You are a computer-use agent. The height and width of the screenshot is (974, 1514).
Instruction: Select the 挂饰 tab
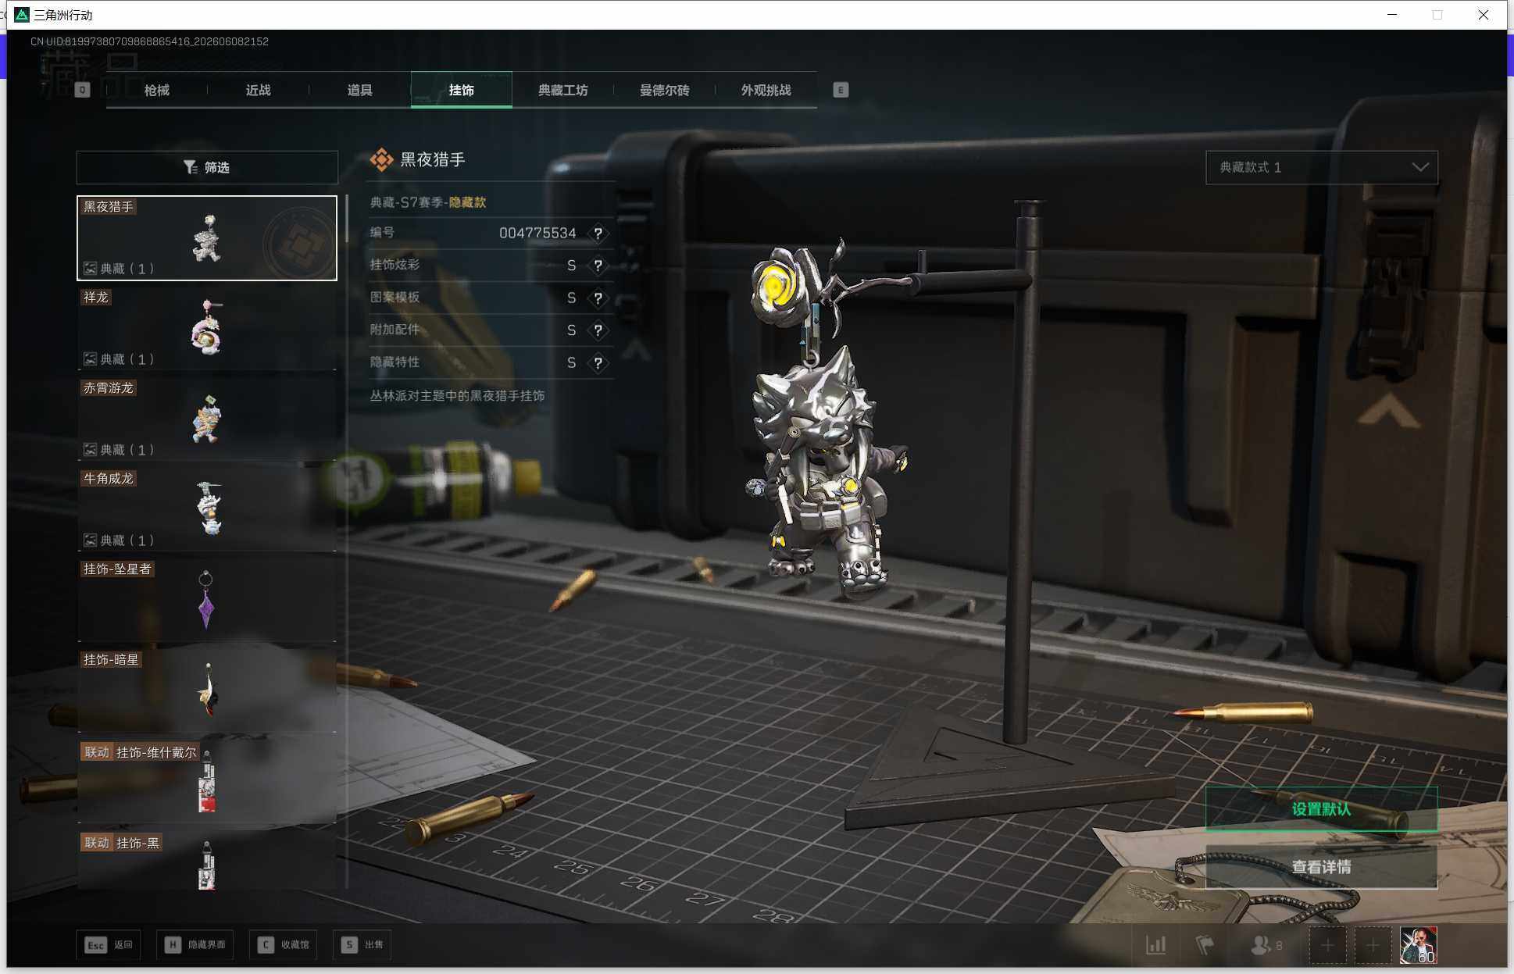(x=461, y=90)
